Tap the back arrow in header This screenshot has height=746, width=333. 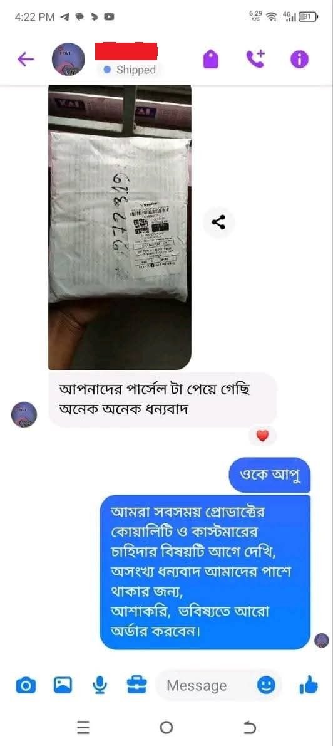point(26,59)
